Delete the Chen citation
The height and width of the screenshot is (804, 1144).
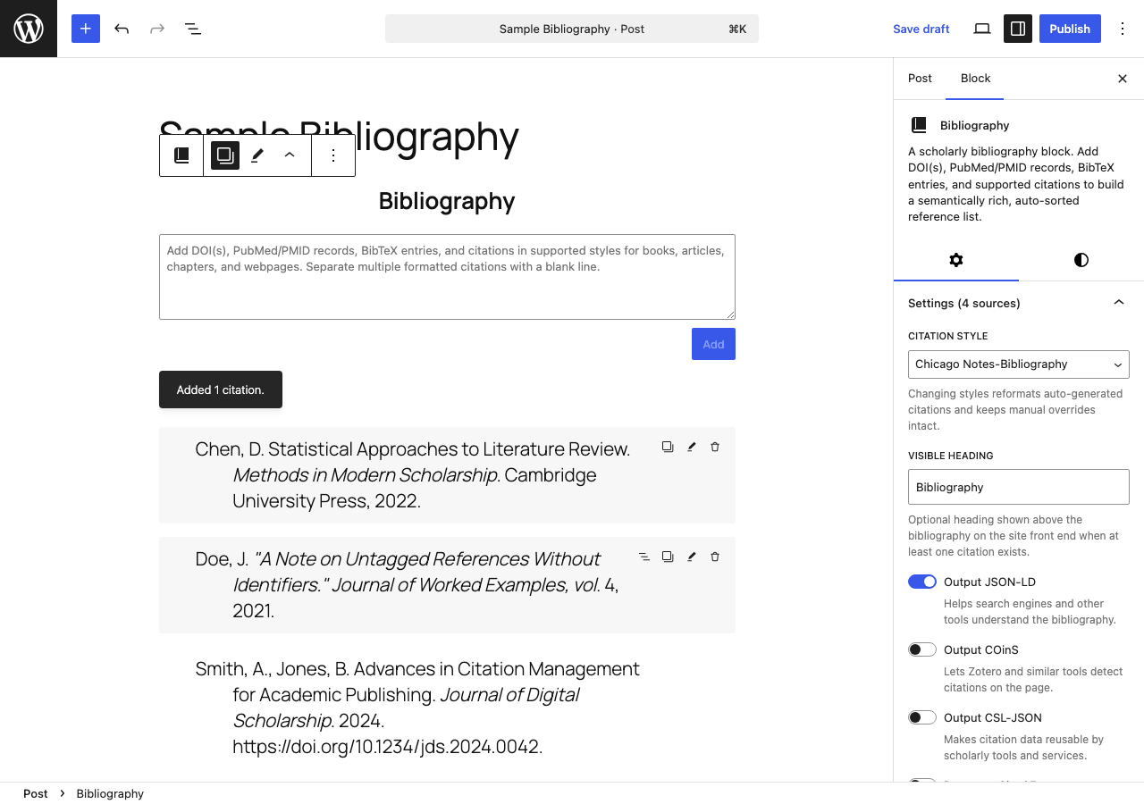[x=715, y=447]
